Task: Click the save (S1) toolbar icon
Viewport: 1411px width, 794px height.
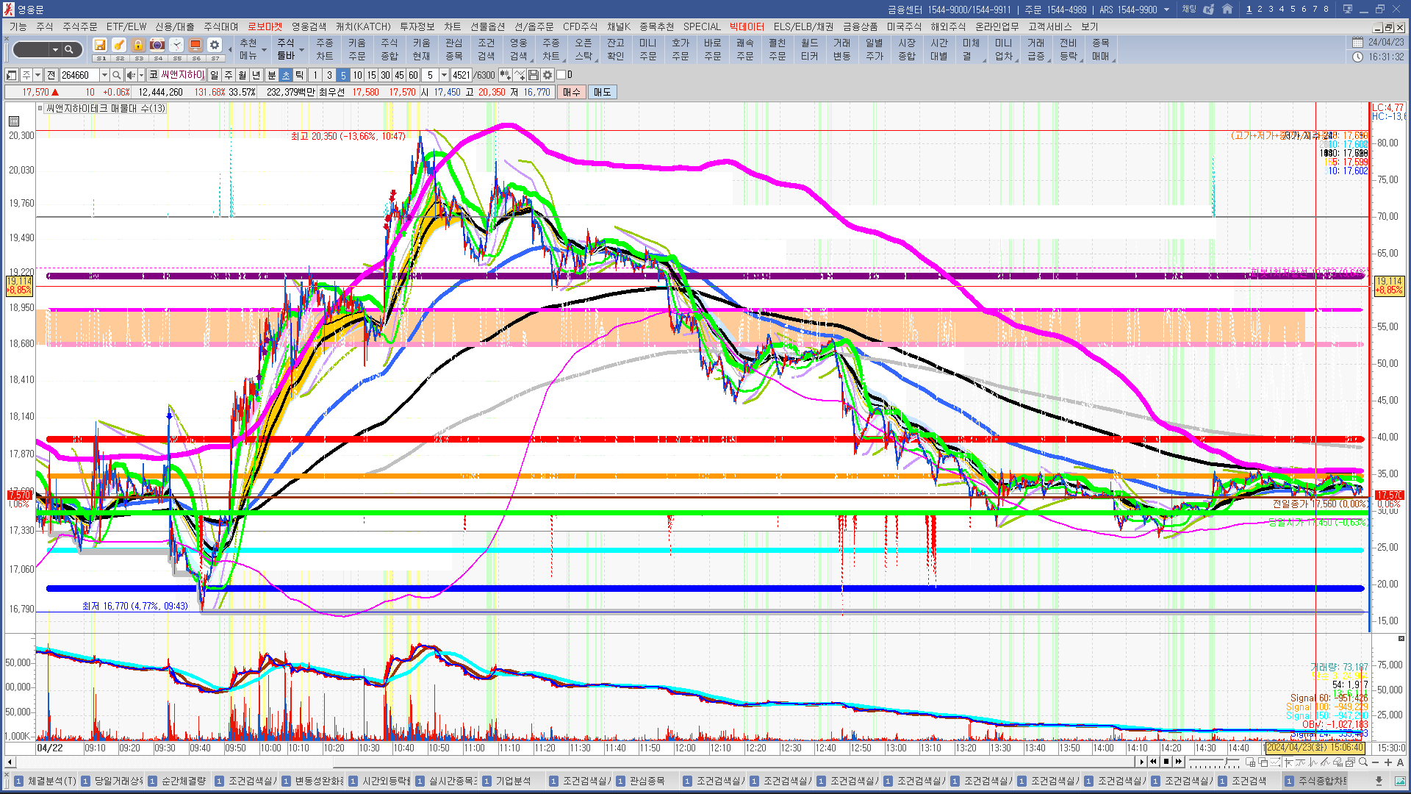Action: [101, 46]
